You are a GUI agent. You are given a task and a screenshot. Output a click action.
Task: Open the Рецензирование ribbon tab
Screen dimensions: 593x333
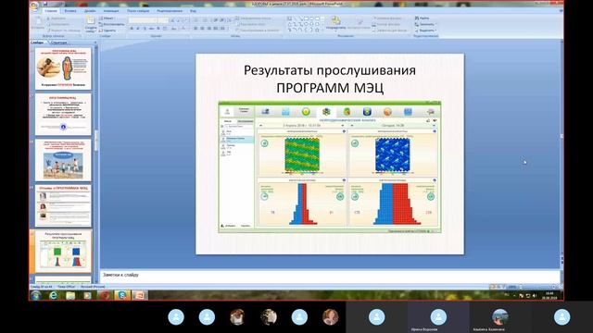pos(170,11)
